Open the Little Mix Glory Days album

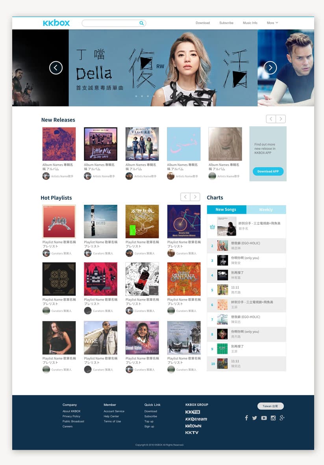click(x=101, y=144)
